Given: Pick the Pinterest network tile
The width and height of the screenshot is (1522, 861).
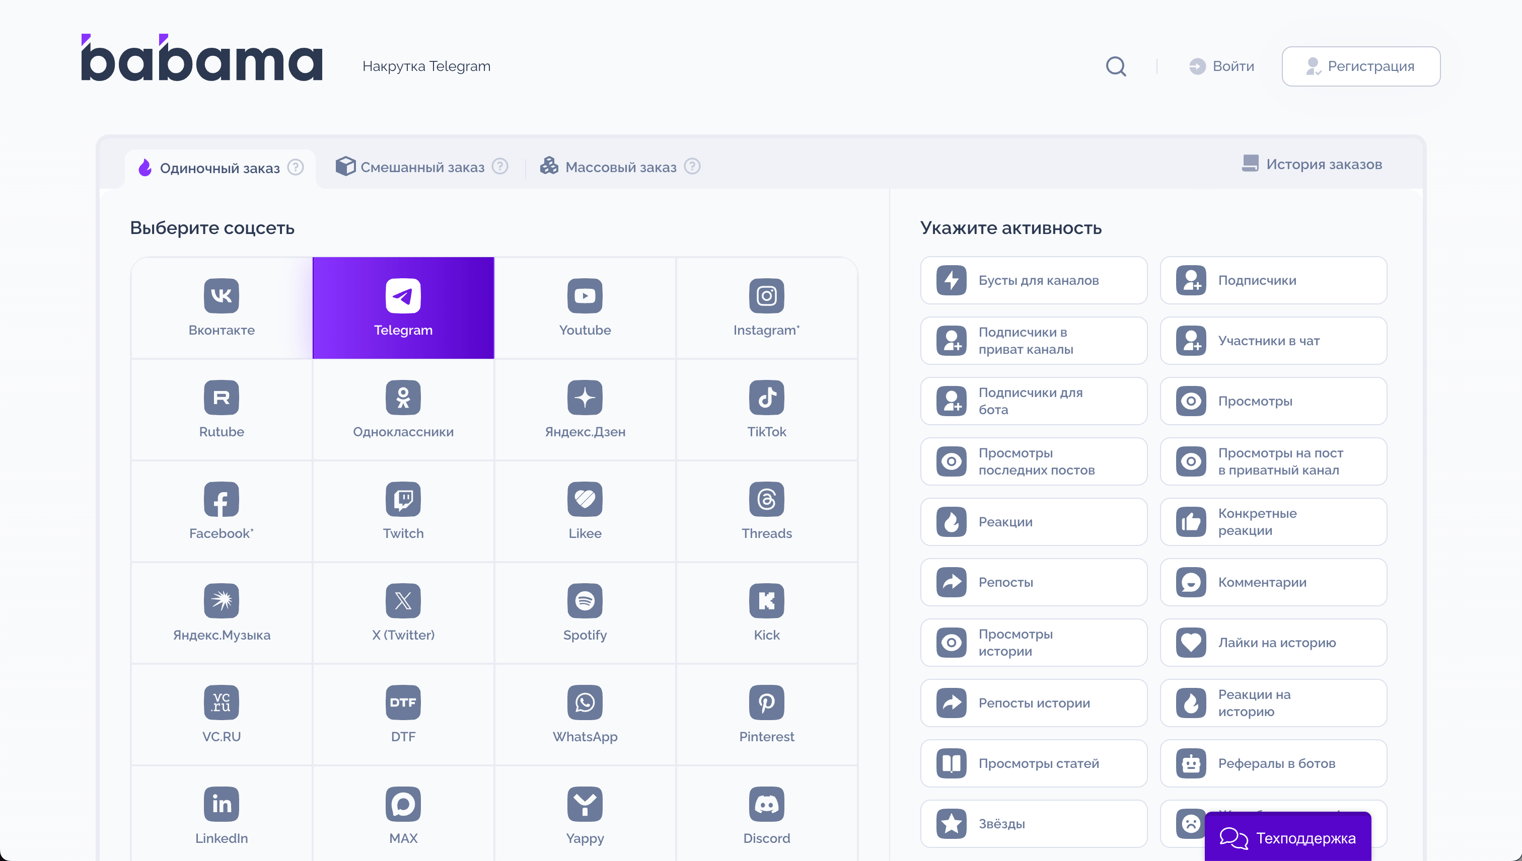Looking at the screenshot, I should (766, 715).
